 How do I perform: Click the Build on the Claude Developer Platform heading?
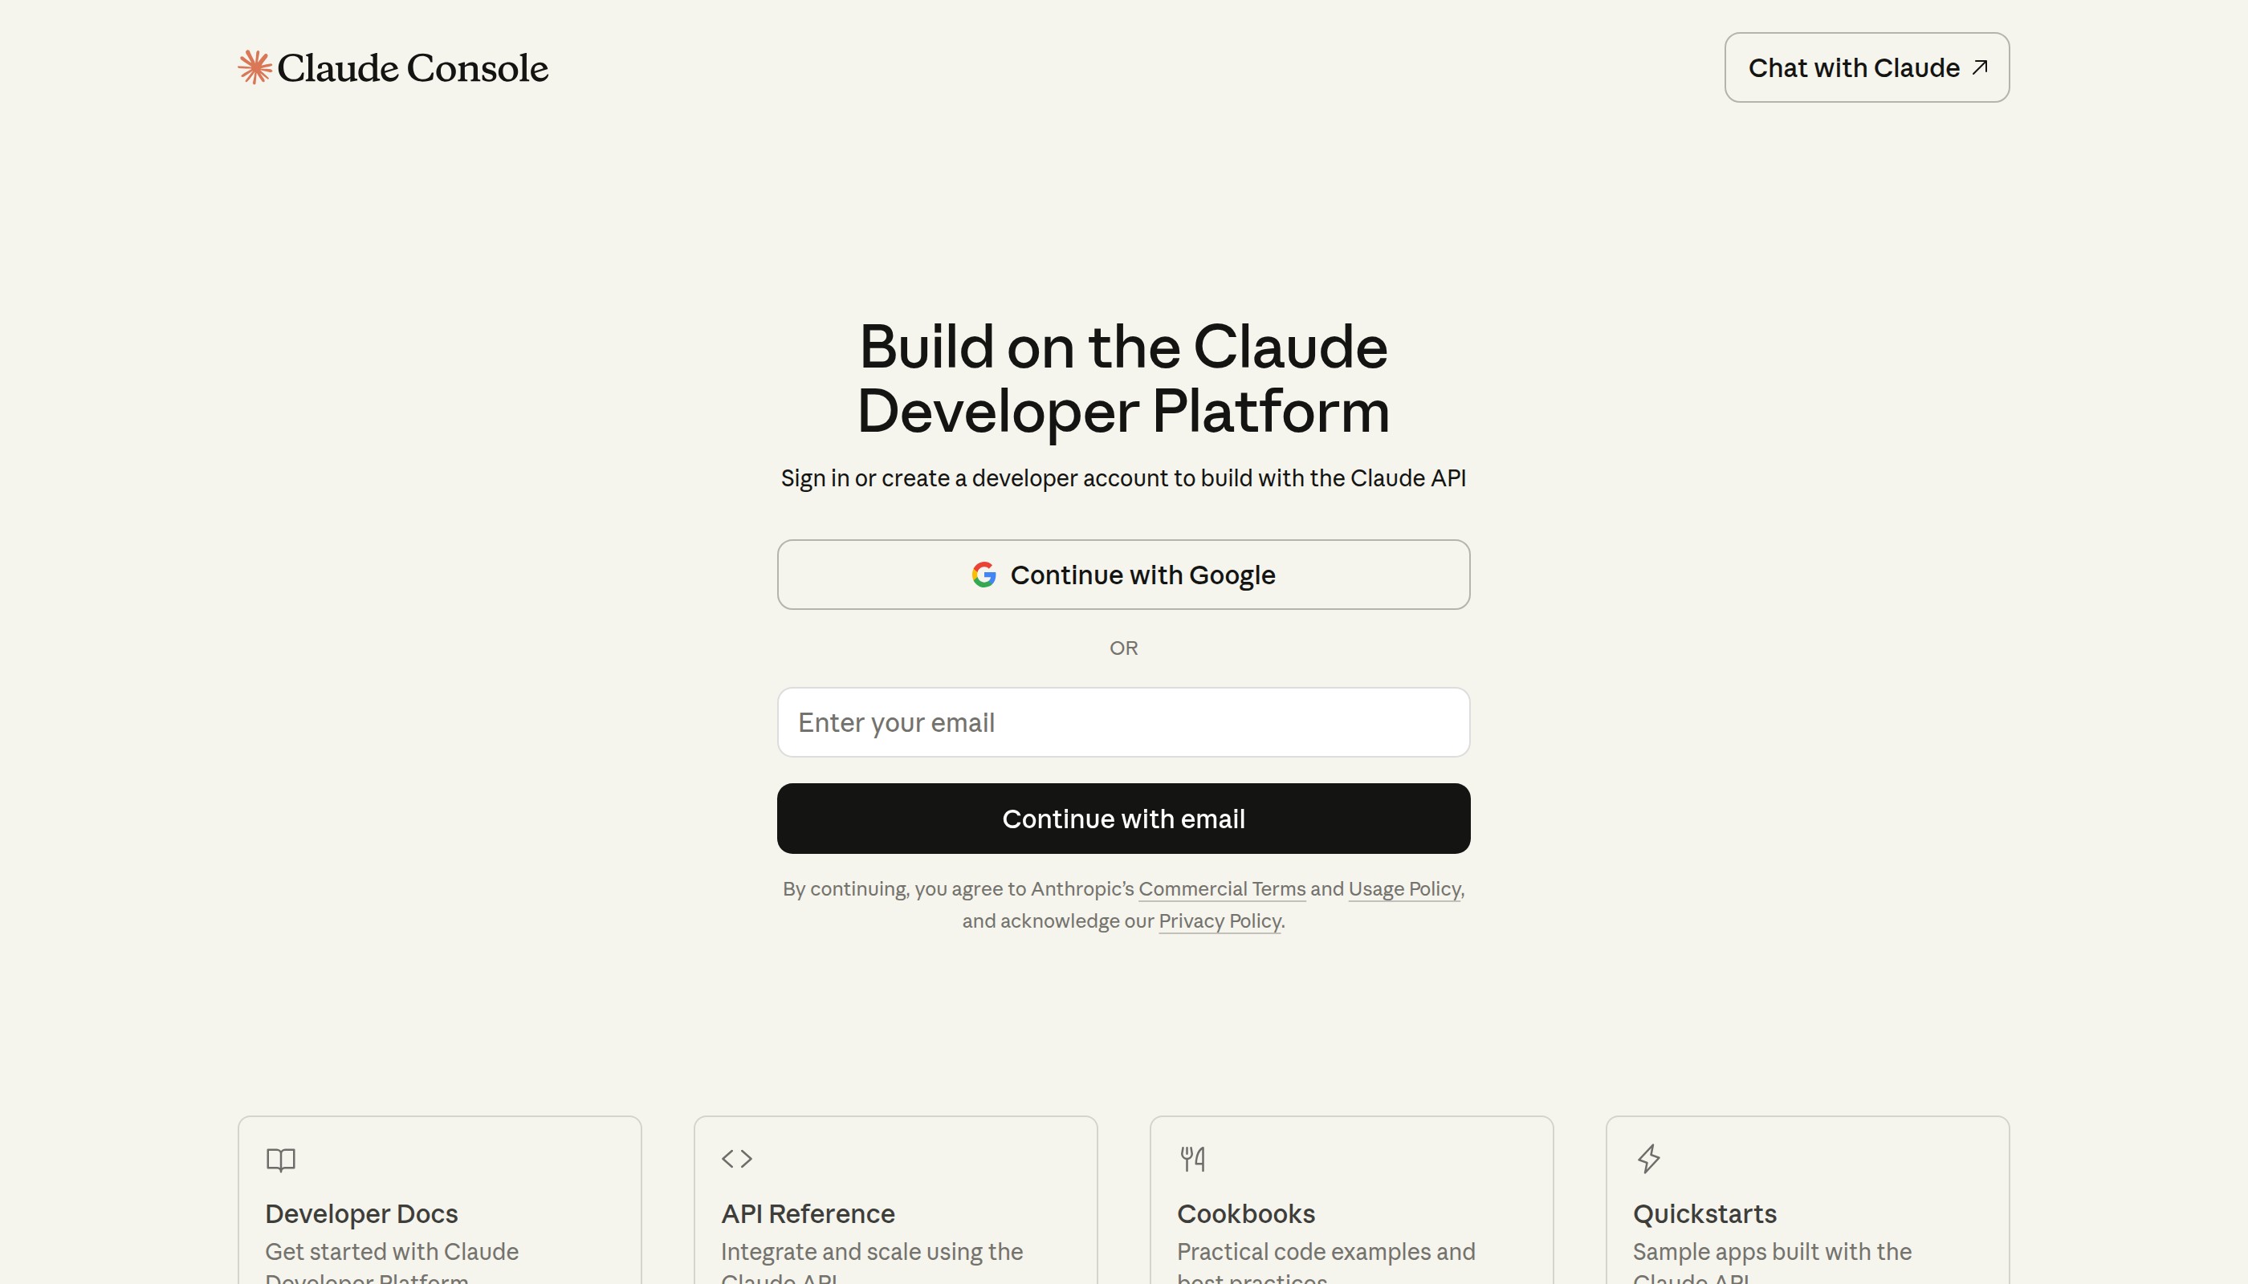1122,378
